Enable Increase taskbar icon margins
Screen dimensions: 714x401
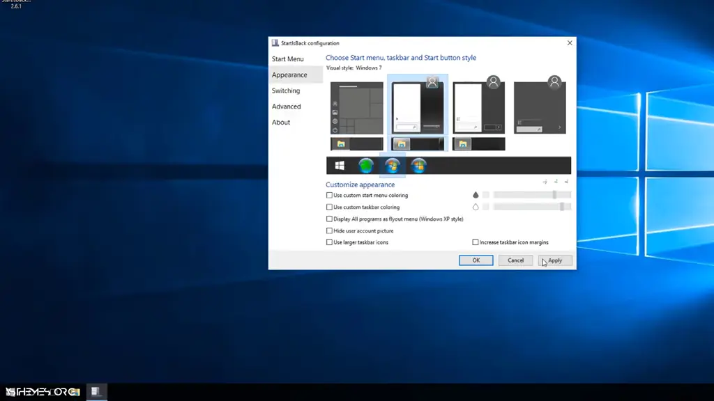473,242
